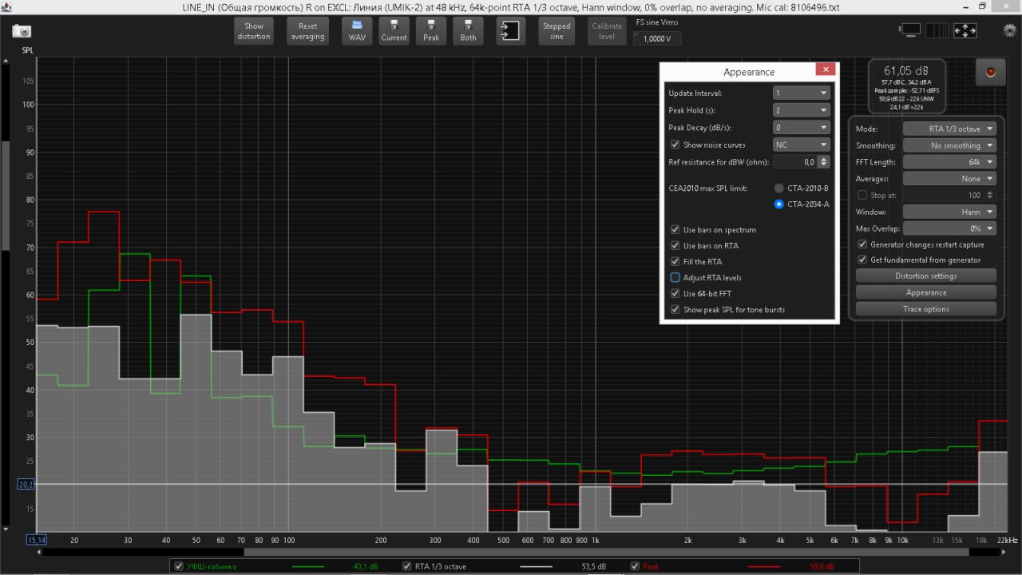Toggle the Fill the RTA checkbox
Image resolution: width=1022 pixels, height=575 pixels.
(675, 262)
